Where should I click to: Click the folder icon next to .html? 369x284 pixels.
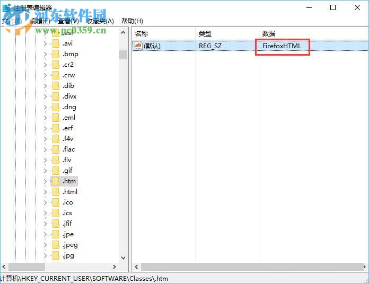click(x=56, y=192)
